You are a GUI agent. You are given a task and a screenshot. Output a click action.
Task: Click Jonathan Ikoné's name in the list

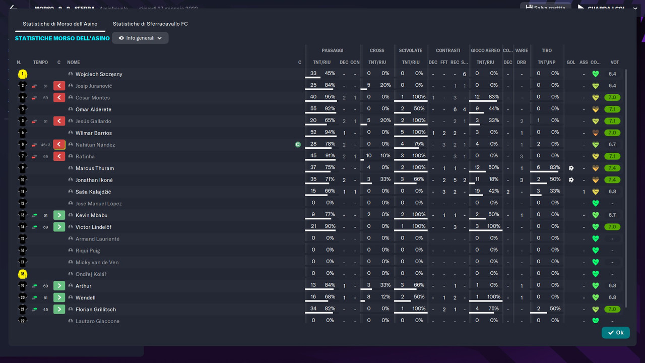pos(94,180)
